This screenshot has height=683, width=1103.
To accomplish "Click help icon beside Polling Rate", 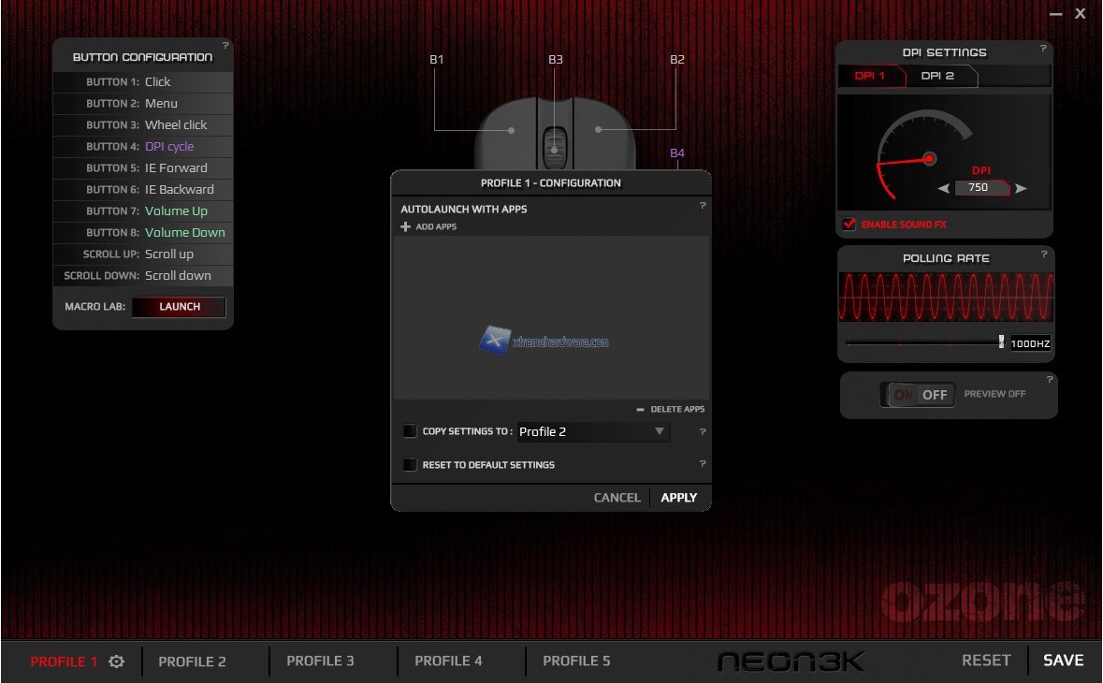I will coord(1044,254).
